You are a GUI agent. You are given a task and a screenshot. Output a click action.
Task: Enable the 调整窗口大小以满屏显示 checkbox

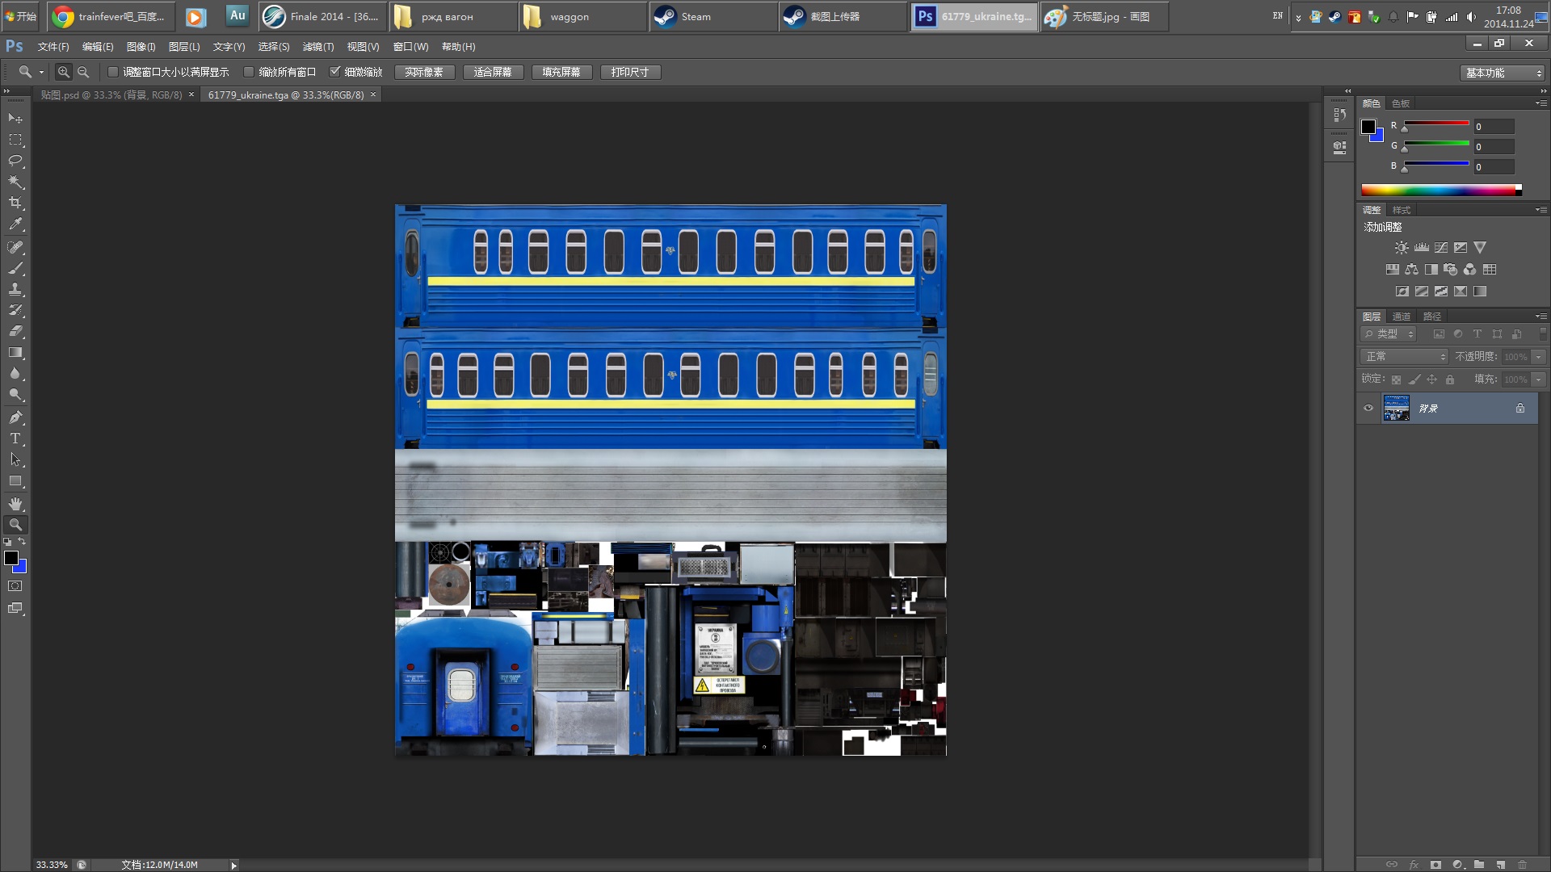click(113, 73)
